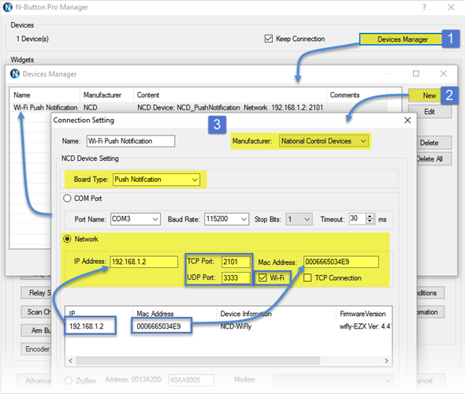The height and width of the screenshot is (394, 465).
Task: Click the UDP Port field
Action: [x=236, y=278]
